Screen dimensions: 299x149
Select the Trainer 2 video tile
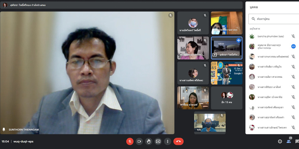[227, 73]
